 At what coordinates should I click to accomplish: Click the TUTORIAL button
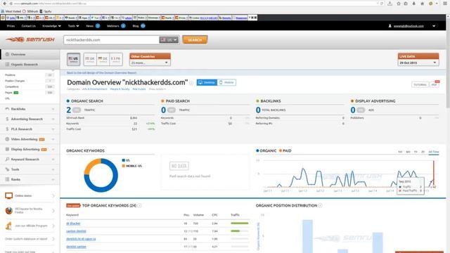420,84
